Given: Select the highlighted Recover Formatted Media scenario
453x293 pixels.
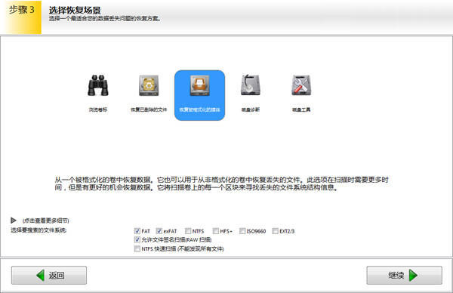Looking at the screenshot, I should point(199,95).
